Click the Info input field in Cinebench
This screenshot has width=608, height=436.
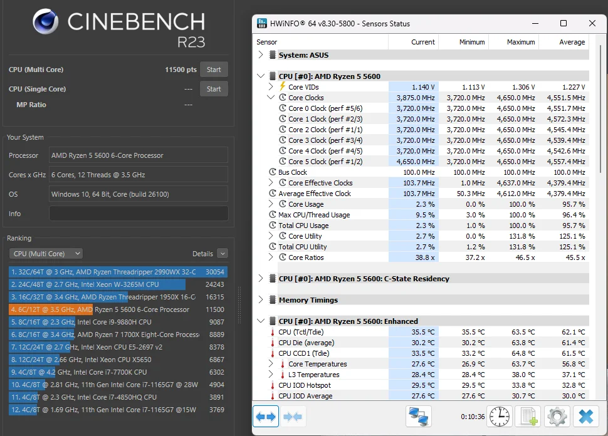139,214
